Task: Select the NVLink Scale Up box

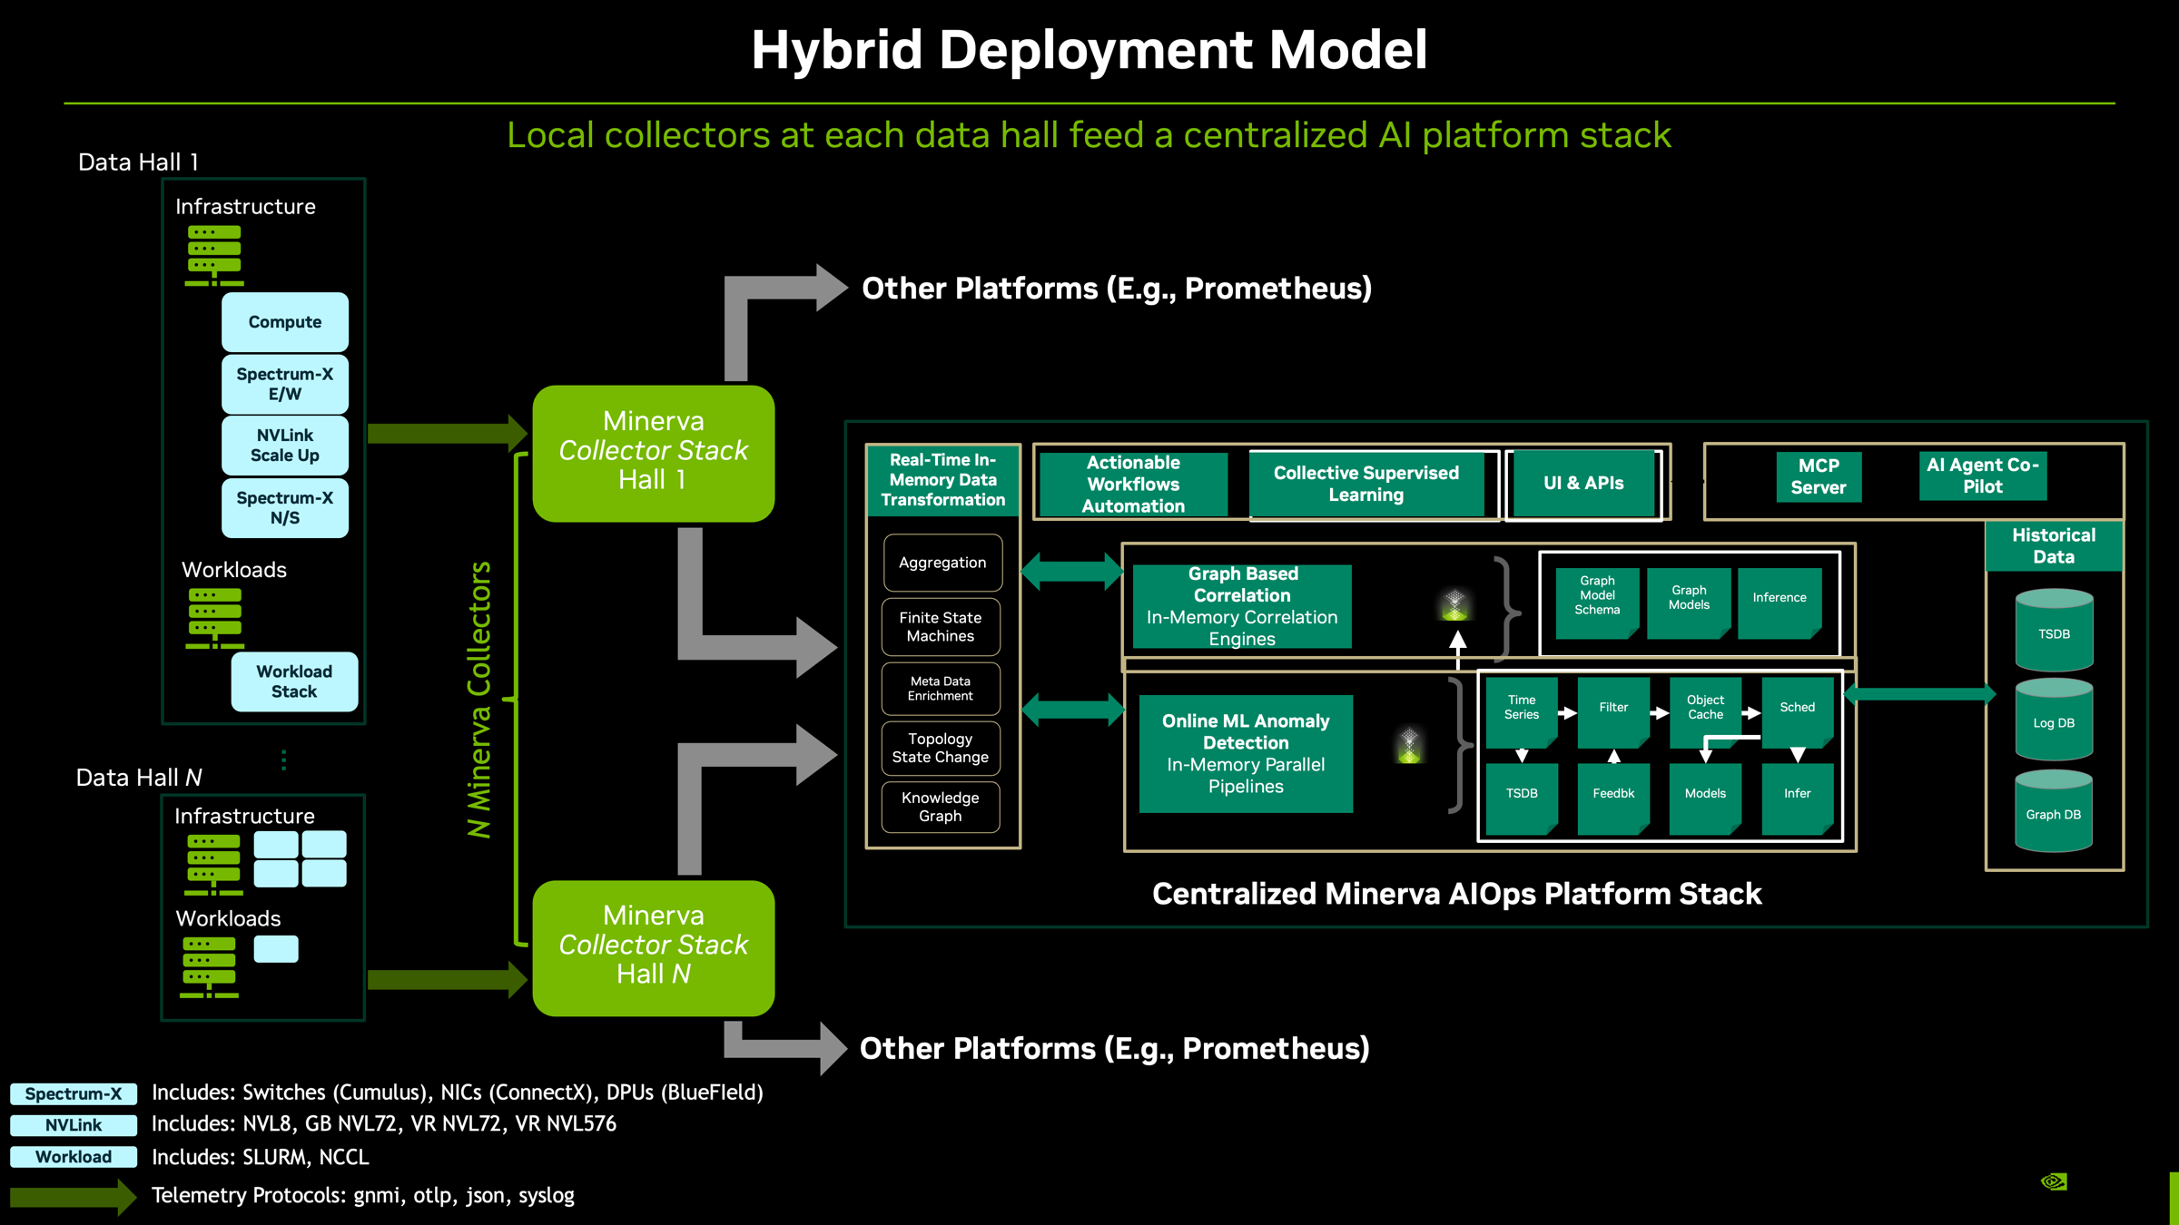Action: click(x=285, y=446)
